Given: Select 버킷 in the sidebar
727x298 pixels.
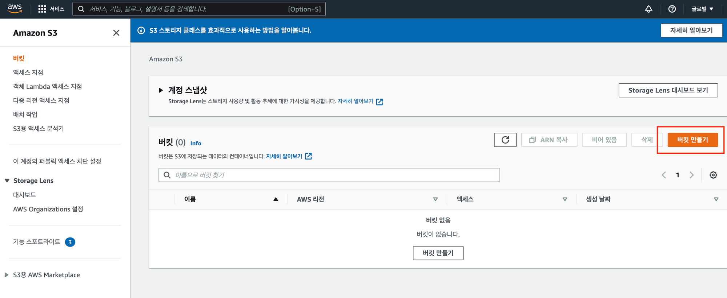Looking at the screenshot, I should click(19, 58).
